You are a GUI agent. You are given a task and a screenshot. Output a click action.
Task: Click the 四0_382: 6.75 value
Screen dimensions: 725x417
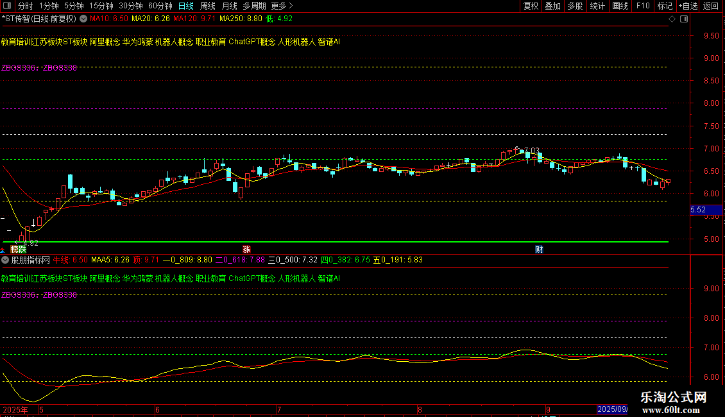(345, 260)
